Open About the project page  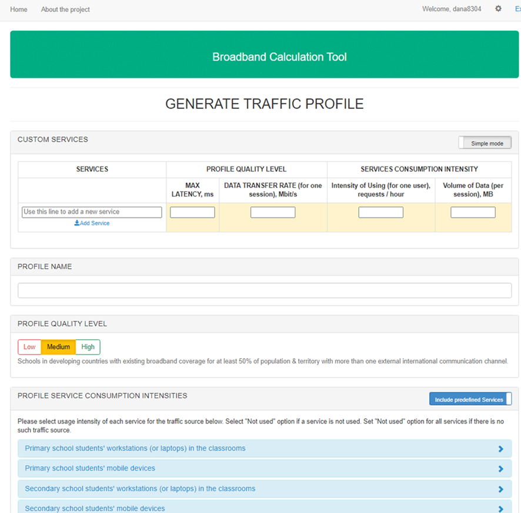(x=65, y=9)
